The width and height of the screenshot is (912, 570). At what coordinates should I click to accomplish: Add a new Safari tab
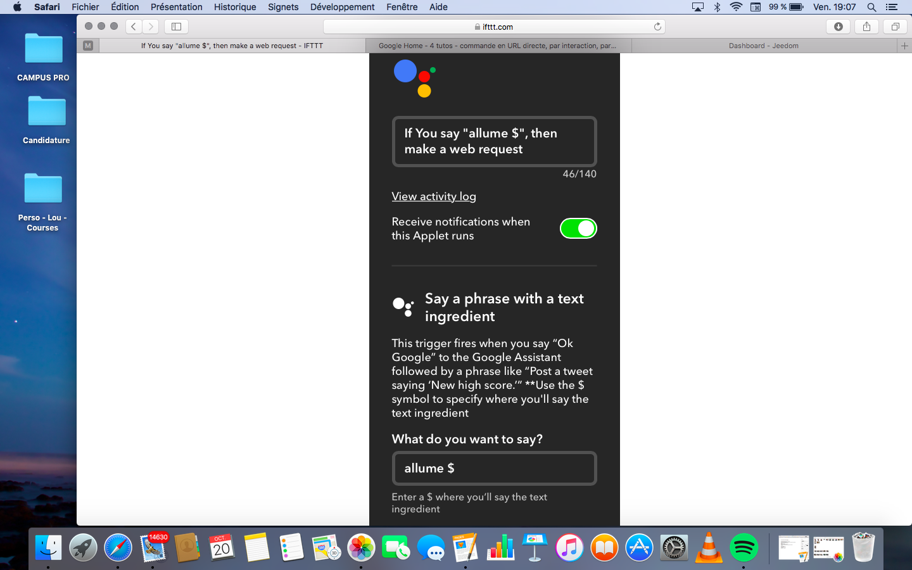coord(904,46)
